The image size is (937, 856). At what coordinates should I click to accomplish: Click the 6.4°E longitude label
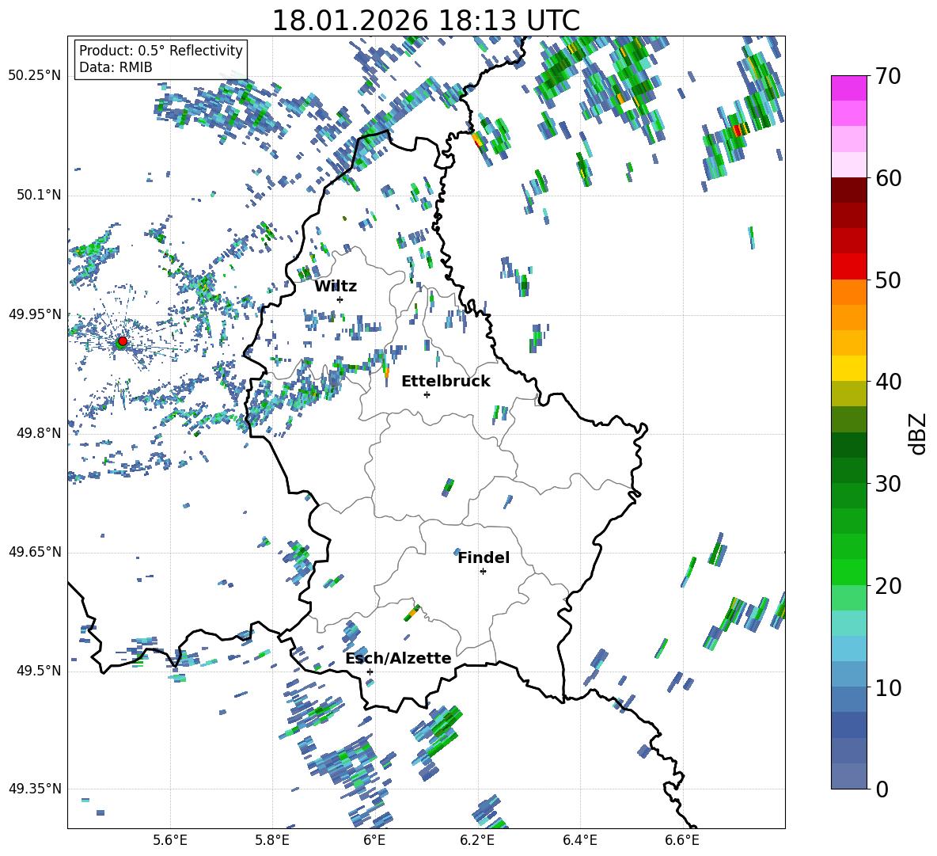(x=579, y=840)
